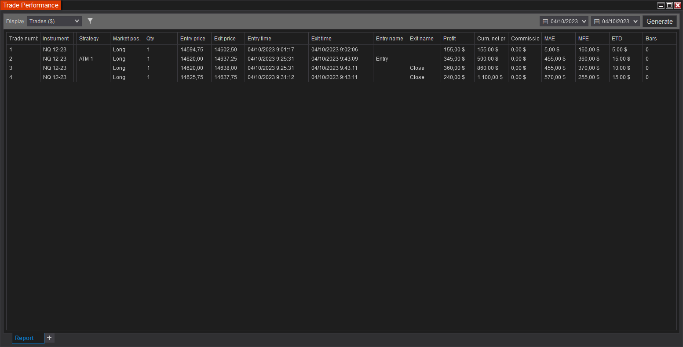Click MAE value 570,00 $
The width and height of the screenshot is (683, 347).
555,77
